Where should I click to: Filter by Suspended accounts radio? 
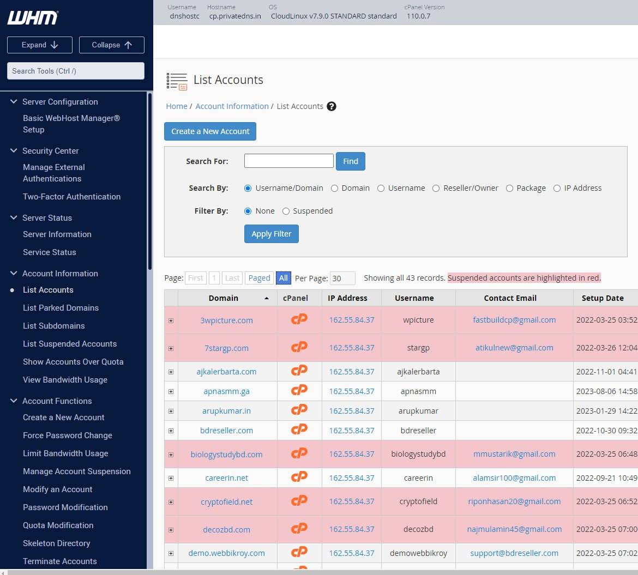286,211
